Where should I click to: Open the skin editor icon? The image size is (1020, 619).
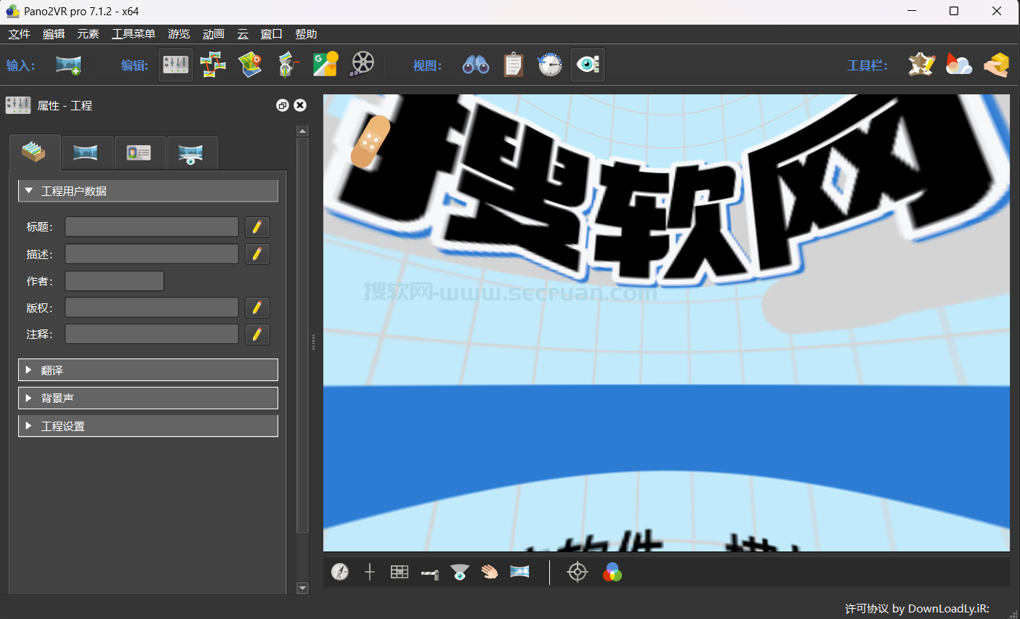[x=288, y=65]
